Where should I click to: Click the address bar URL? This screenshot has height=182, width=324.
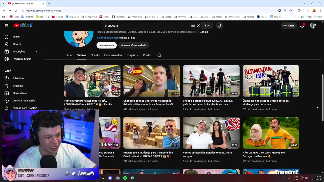(x=44, y=11)
